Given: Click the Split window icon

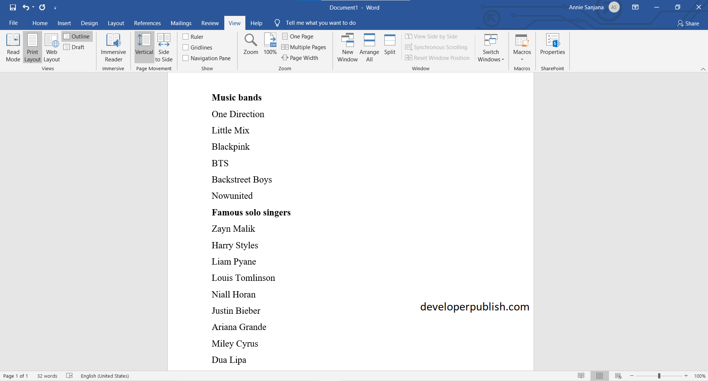Looking at the screenshot, I should [389, 44].
